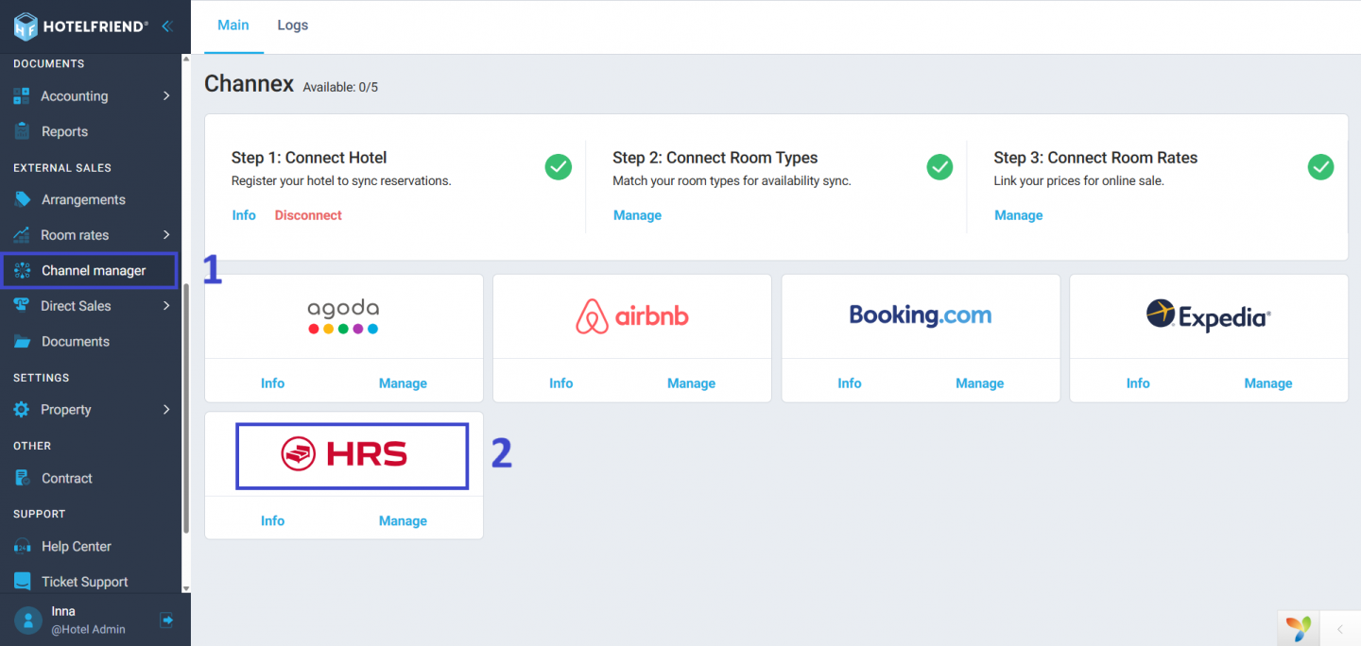Click Manage under Step 2 Room Types

click(x=637, y=215)
